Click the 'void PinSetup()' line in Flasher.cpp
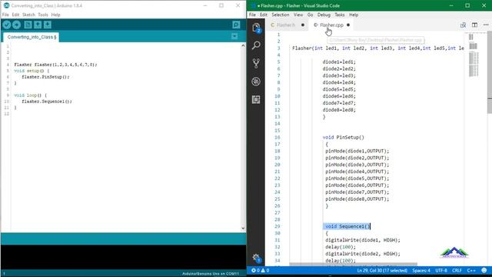 343,137
